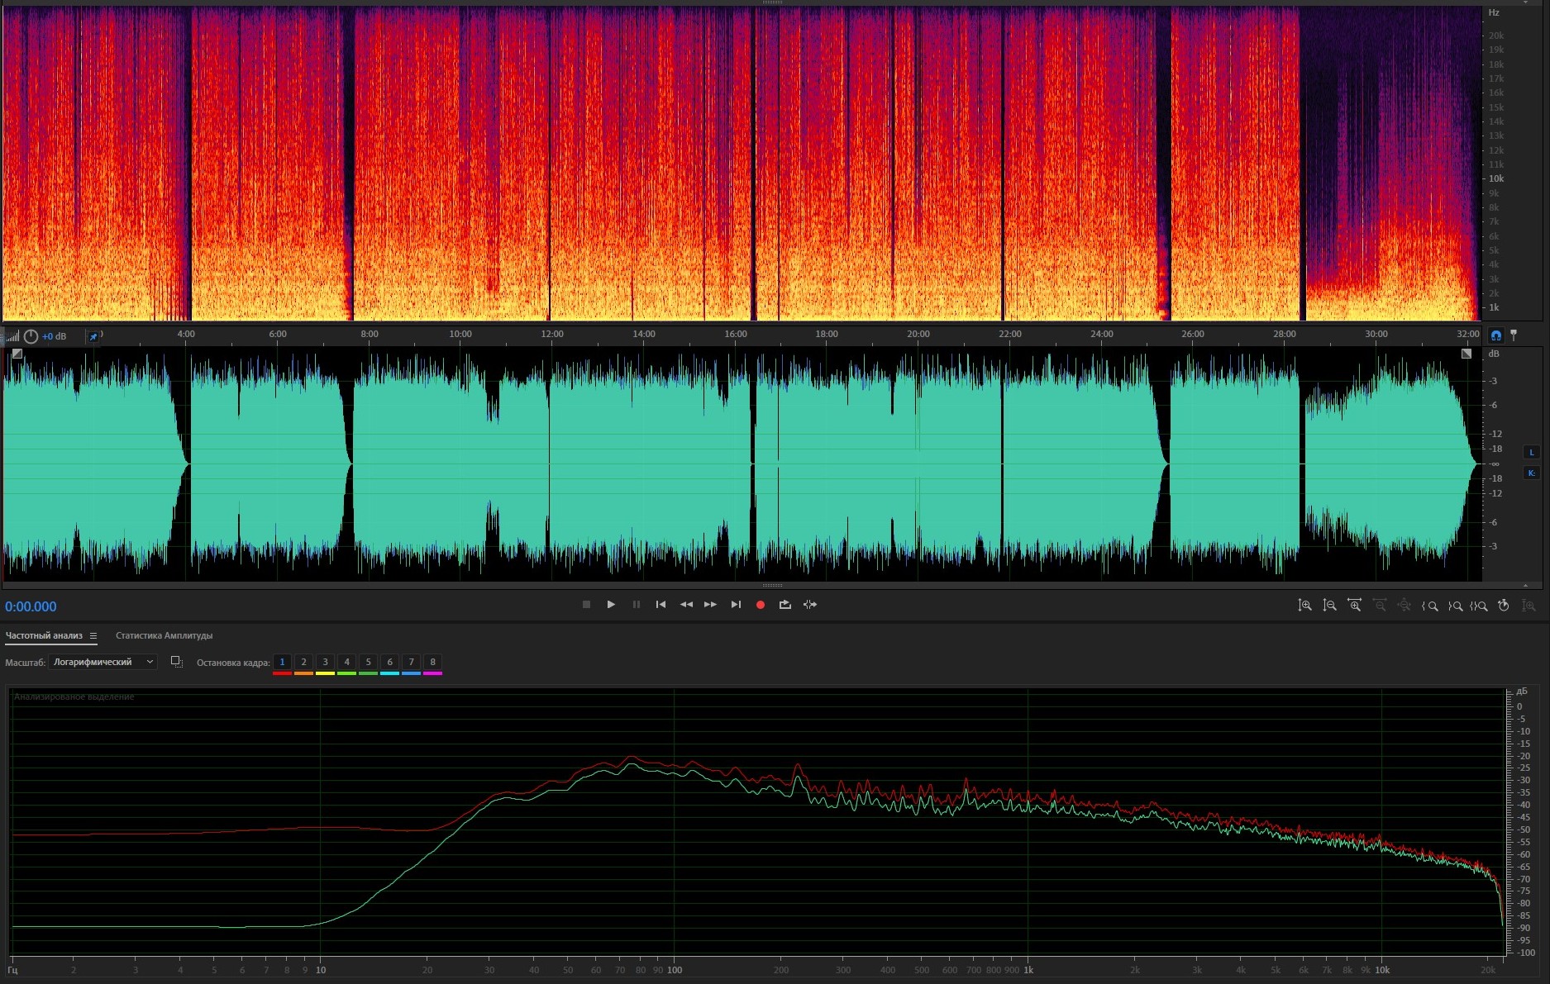Select the Частотный анализ tab

pyautogui.click(x=44, y=635)
